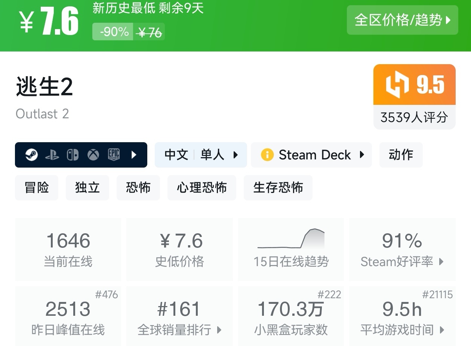The image size is (471, 346).
Task: Click the Steam Deck compatibility icon
Action: tap(268, 155)
